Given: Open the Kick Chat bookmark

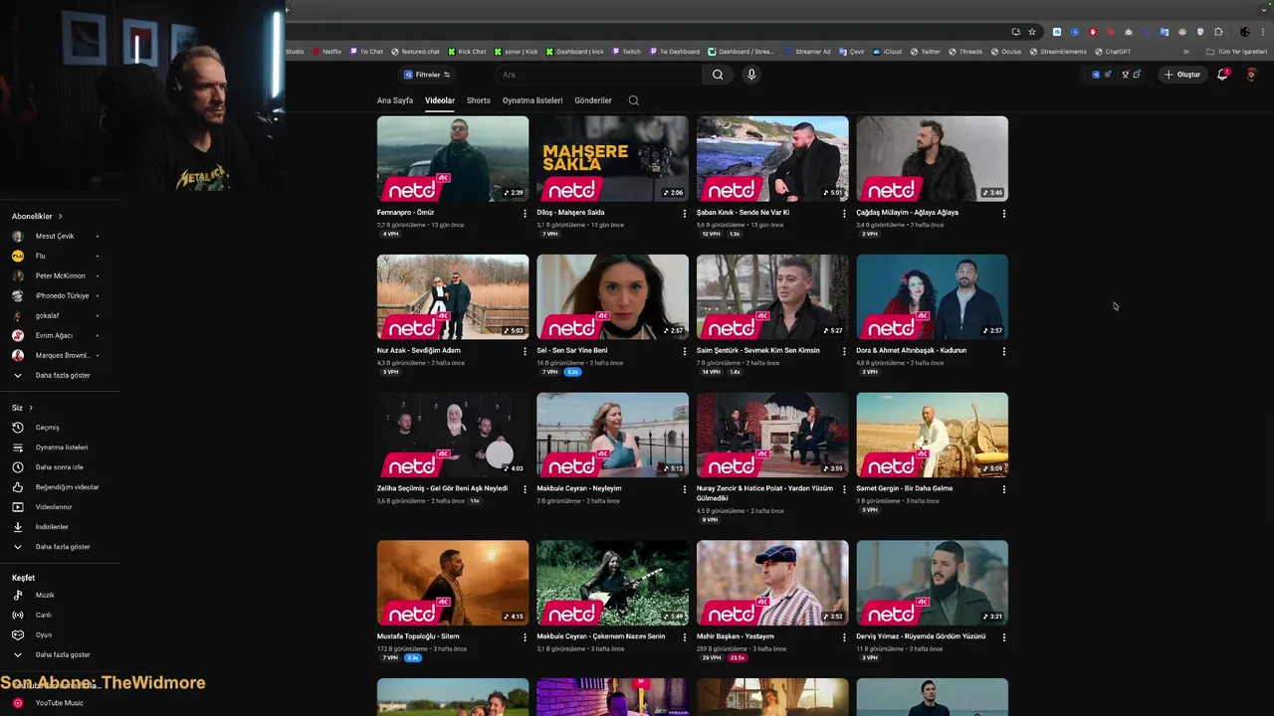Looking at the screenshot, I should [467, 52].
